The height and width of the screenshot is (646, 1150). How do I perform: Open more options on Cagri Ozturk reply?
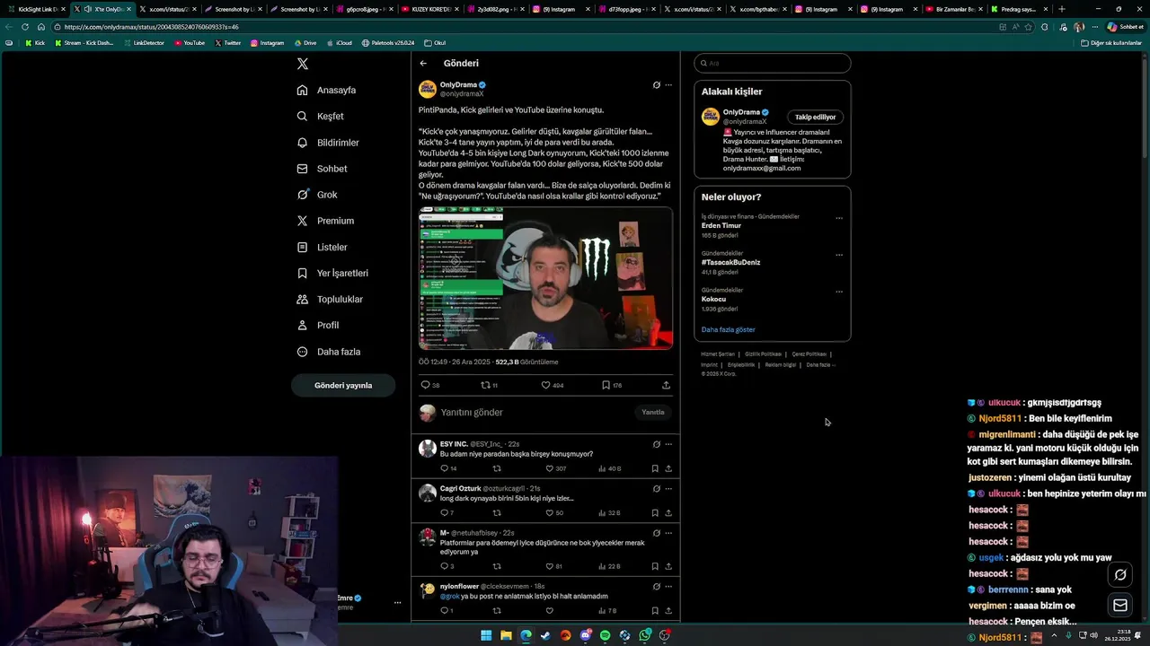pos(668,489)
